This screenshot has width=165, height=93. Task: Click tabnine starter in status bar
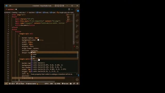tap(32, 83)
